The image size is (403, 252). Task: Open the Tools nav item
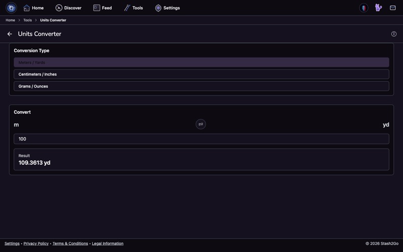pyautogui.click(x=133, y=8)
